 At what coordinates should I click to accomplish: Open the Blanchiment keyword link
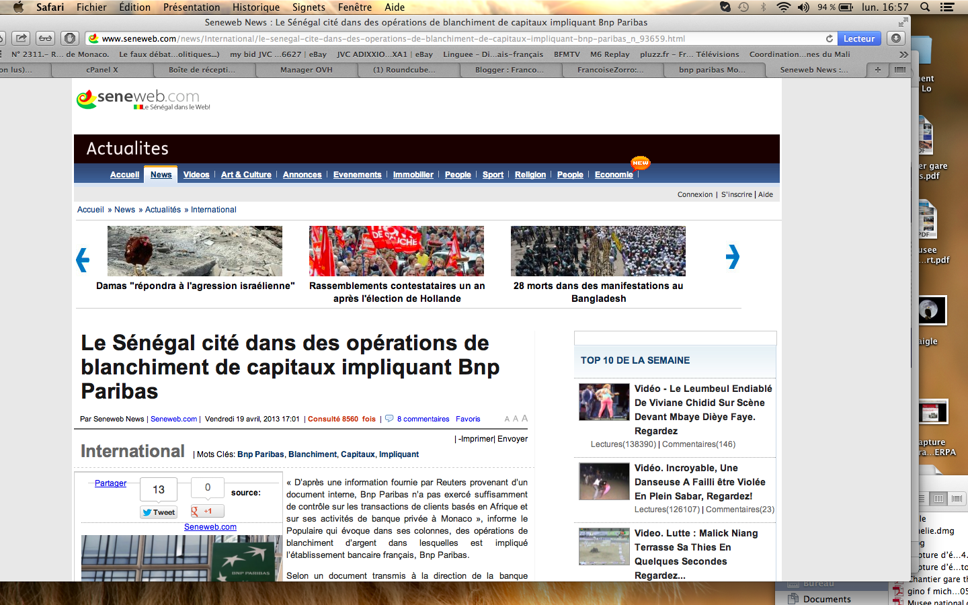coord(313,454)
